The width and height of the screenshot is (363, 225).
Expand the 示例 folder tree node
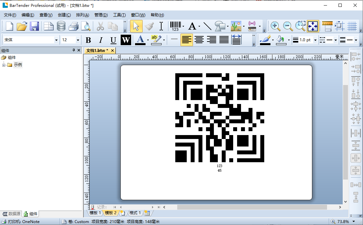point(4,65)
